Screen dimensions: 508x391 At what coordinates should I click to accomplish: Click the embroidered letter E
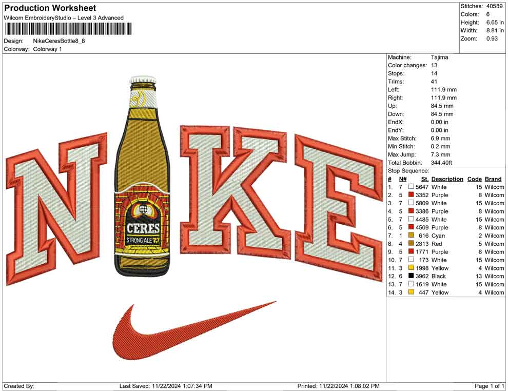(339, 207)
